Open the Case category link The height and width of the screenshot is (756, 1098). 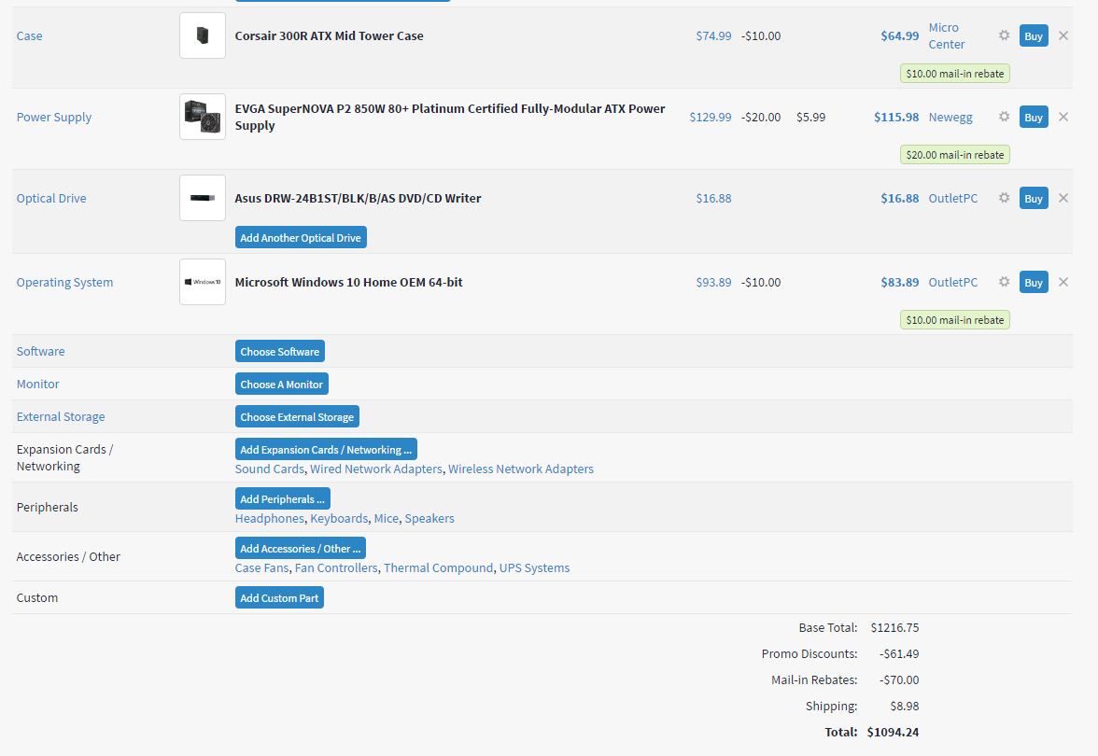click(x=30, y=35)
